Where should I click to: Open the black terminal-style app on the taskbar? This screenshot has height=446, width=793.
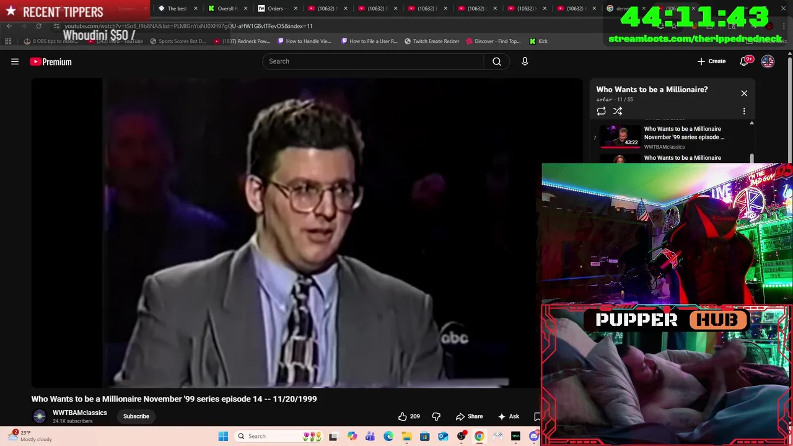[x=515, y=436]
